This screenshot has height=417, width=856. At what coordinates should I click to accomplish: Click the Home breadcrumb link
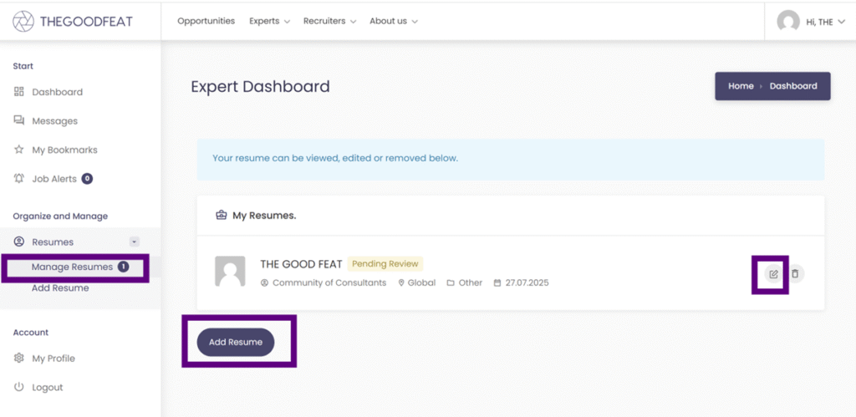(x=741, y=86)
